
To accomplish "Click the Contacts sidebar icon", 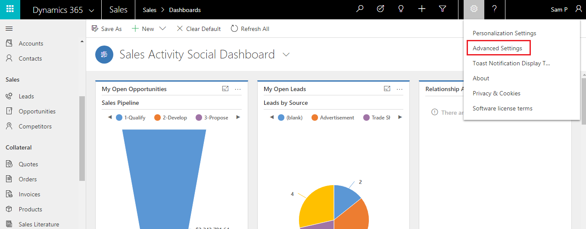I will [9, 58].
